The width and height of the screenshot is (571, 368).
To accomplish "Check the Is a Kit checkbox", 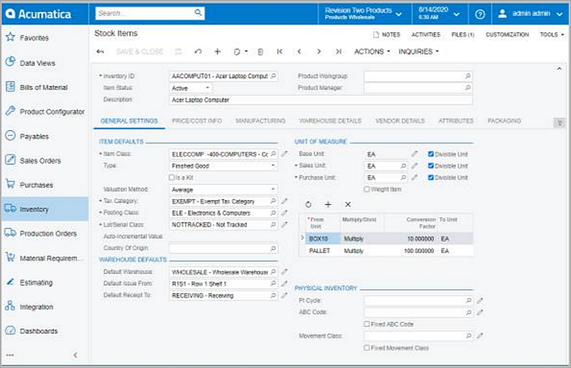I will click(171, 178).
